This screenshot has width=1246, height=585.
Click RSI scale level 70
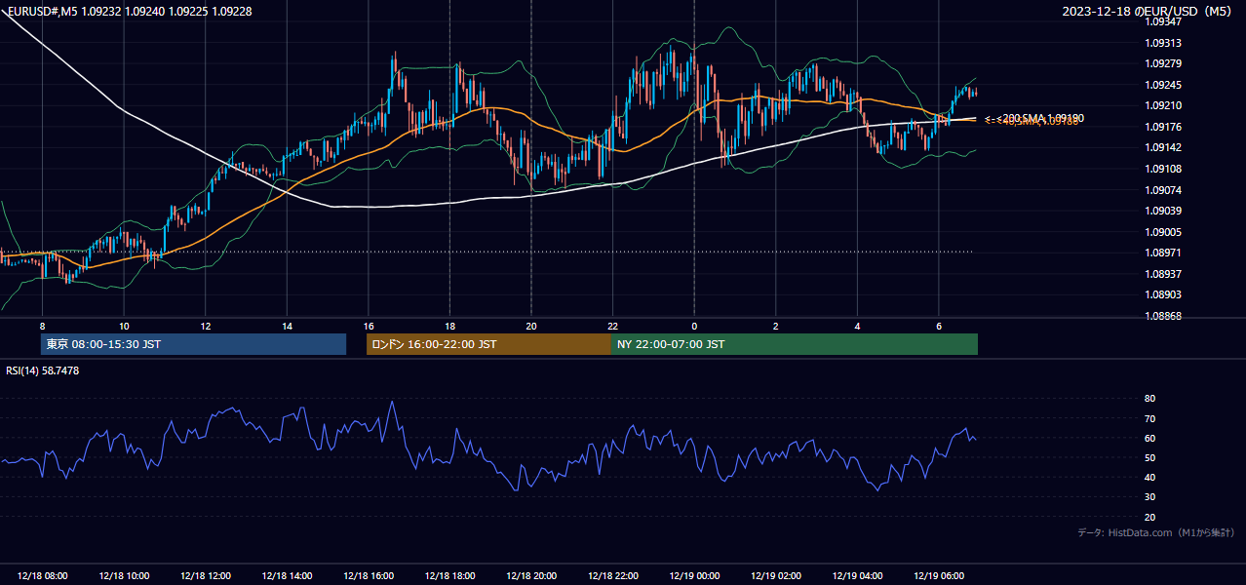click(1149, 418)
